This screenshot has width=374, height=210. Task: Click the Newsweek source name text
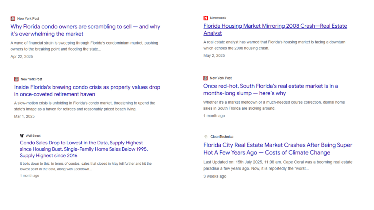(x=218, y=17)
